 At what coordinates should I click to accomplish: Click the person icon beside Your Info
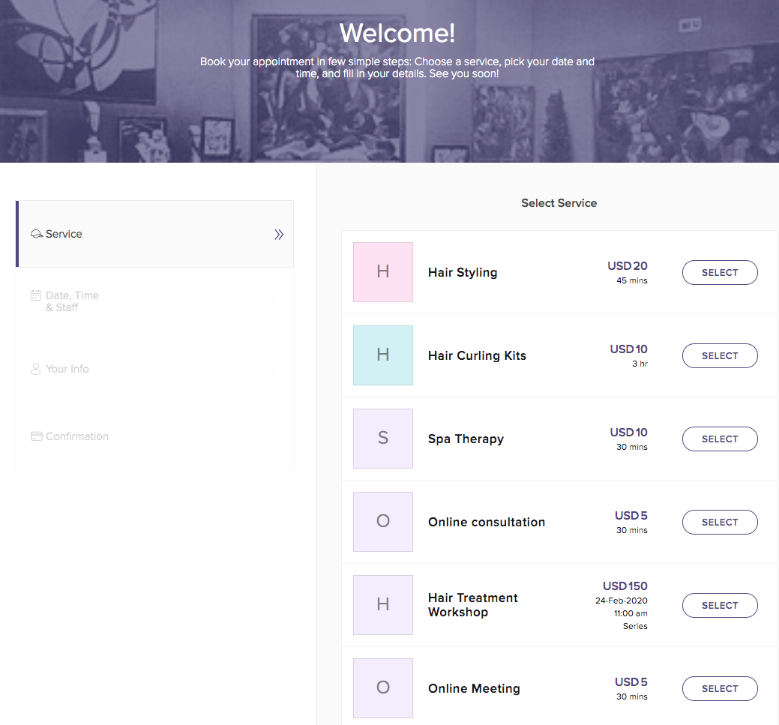[36, 369]
